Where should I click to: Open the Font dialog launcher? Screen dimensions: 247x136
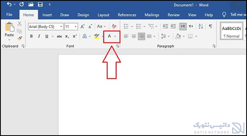(x=118, y=46)
